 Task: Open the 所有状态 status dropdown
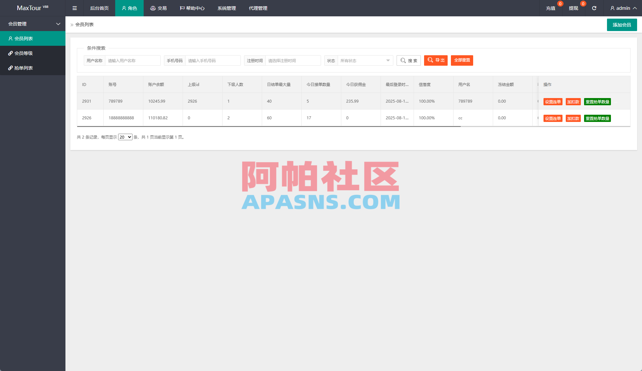click(365, 60)
